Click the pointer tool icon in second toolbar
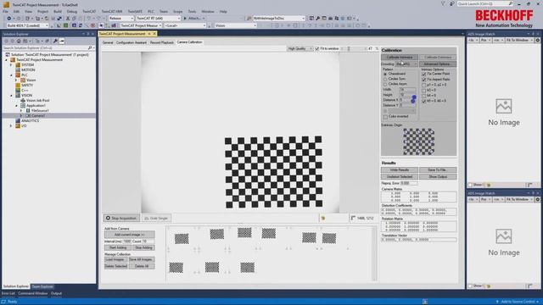Image resolution: width=543 pixels, height=305 pixels. [x=101, y=25]
